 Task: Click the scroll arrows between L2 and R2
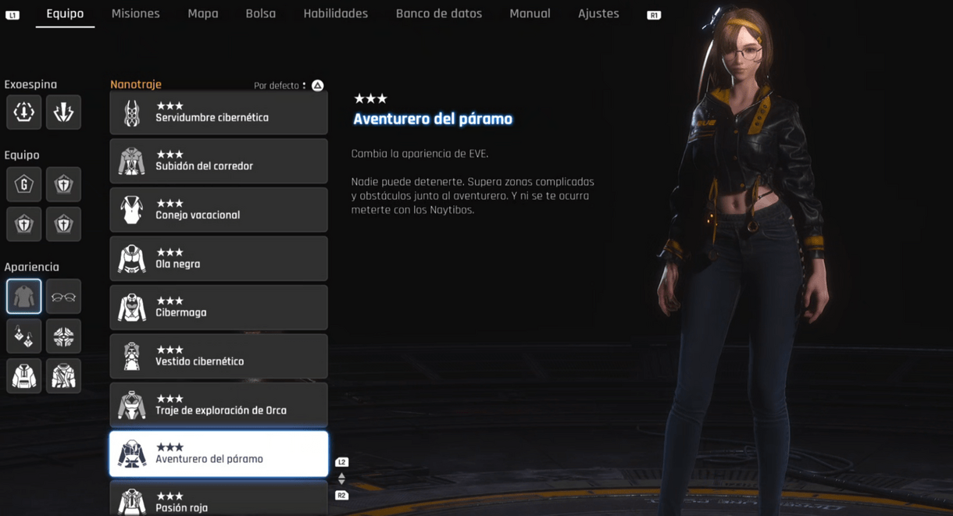point(341,479)
